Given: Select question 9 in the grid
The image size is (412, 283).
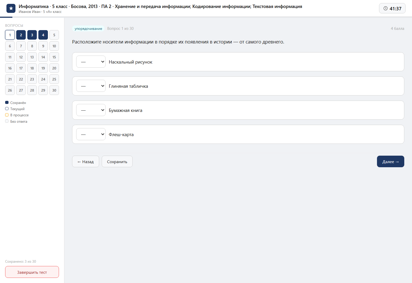Looking at the screenshot, I should point(43,46).
